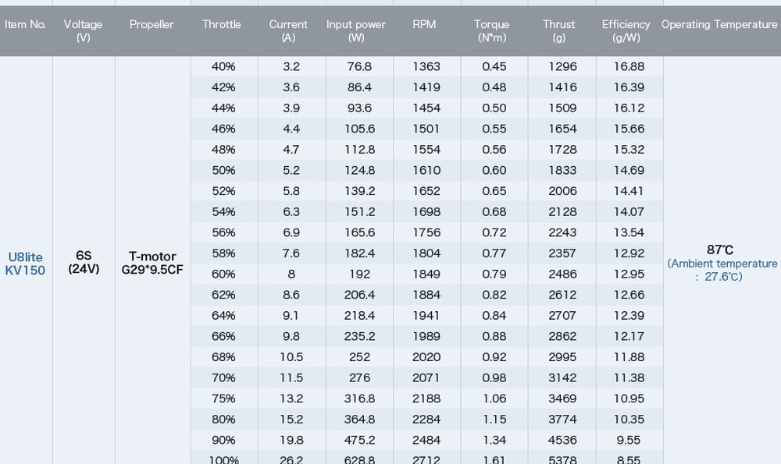Select the Ambient temperature 27.6℃ note
The image size is (781, 464).
(x=722, y=270)
